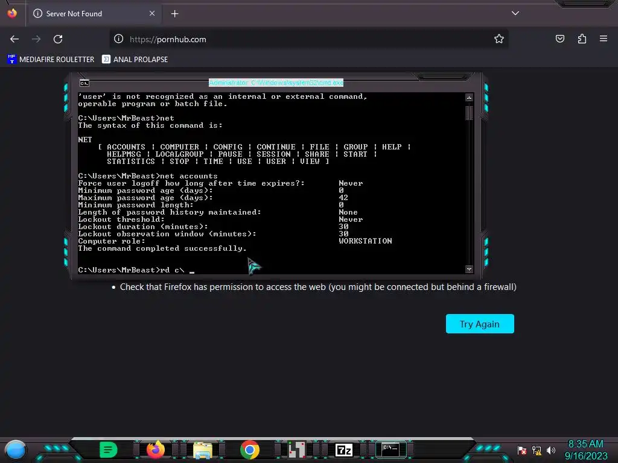Select the Server Not Found tab
The width and height of the screenshot is (618, 463).
(94, 14)
